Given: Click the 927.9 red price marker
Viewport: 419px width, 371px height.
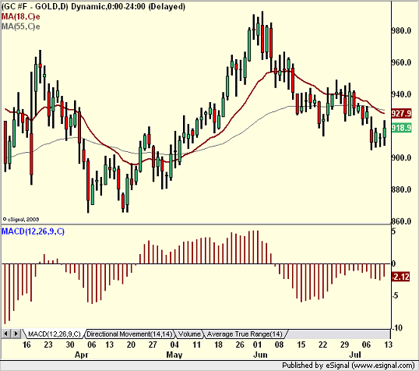Looking at the screenshot, I should point(401,114).
